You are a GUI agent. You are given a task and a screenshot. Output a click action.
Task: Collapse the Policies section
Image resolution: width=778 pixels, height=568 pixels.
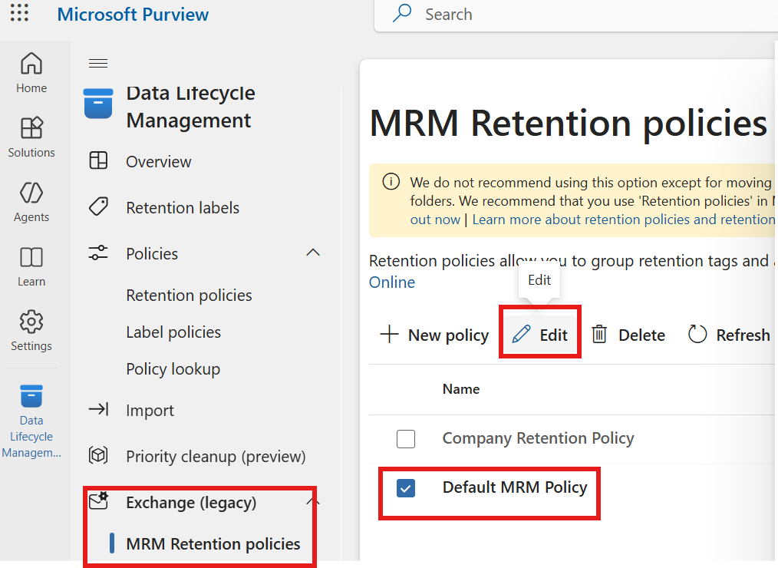click(312, 252)
